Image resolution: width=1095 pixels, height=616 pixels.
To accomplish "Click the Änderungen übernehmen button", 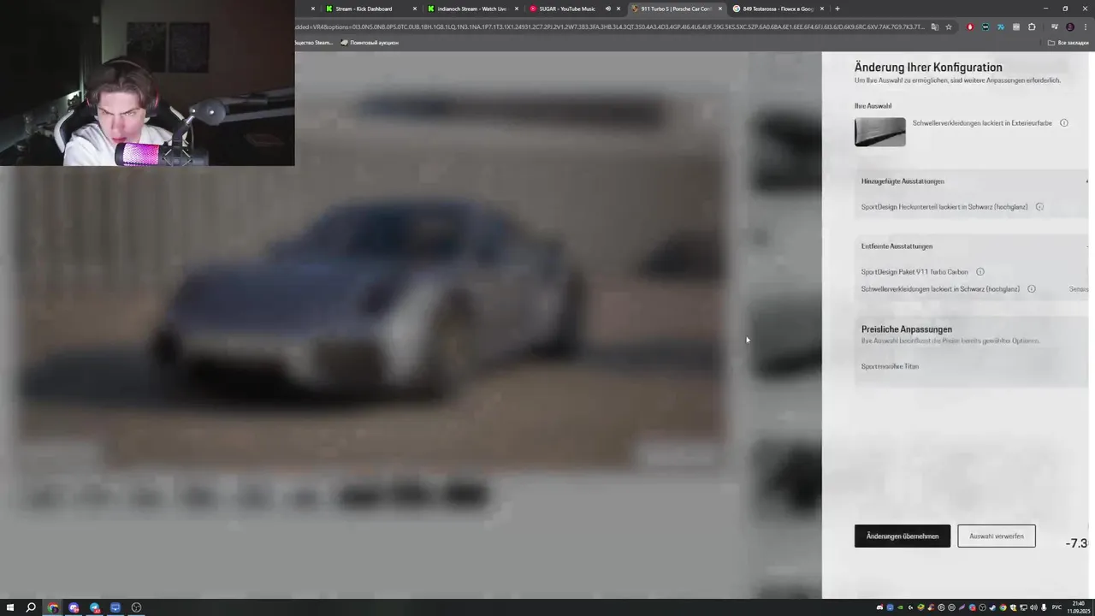I will tap(902, 536).
